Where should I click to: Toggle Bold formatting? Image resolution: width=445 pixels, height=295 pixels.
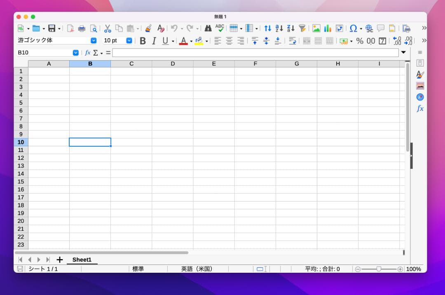click(x=143, y=41)
